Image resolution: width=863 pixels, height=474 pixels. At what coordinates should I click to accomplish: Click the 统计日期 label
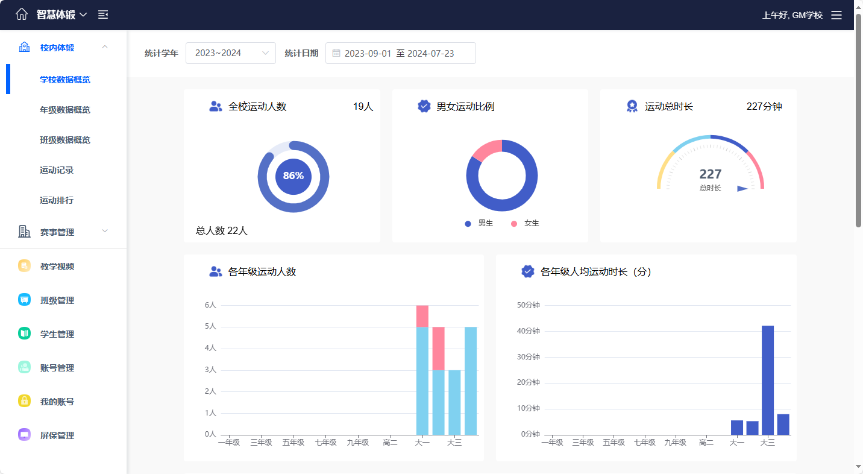click(301, 53)
